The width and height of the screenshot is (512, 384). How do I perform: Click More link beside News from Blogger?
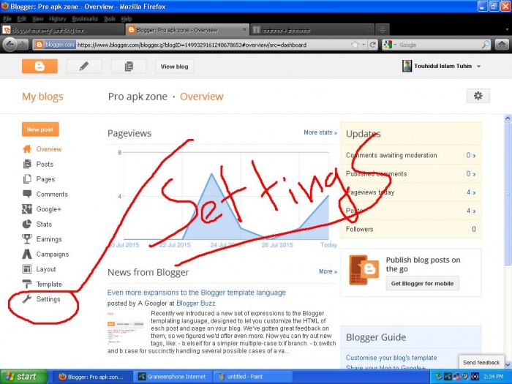[328, 271]
